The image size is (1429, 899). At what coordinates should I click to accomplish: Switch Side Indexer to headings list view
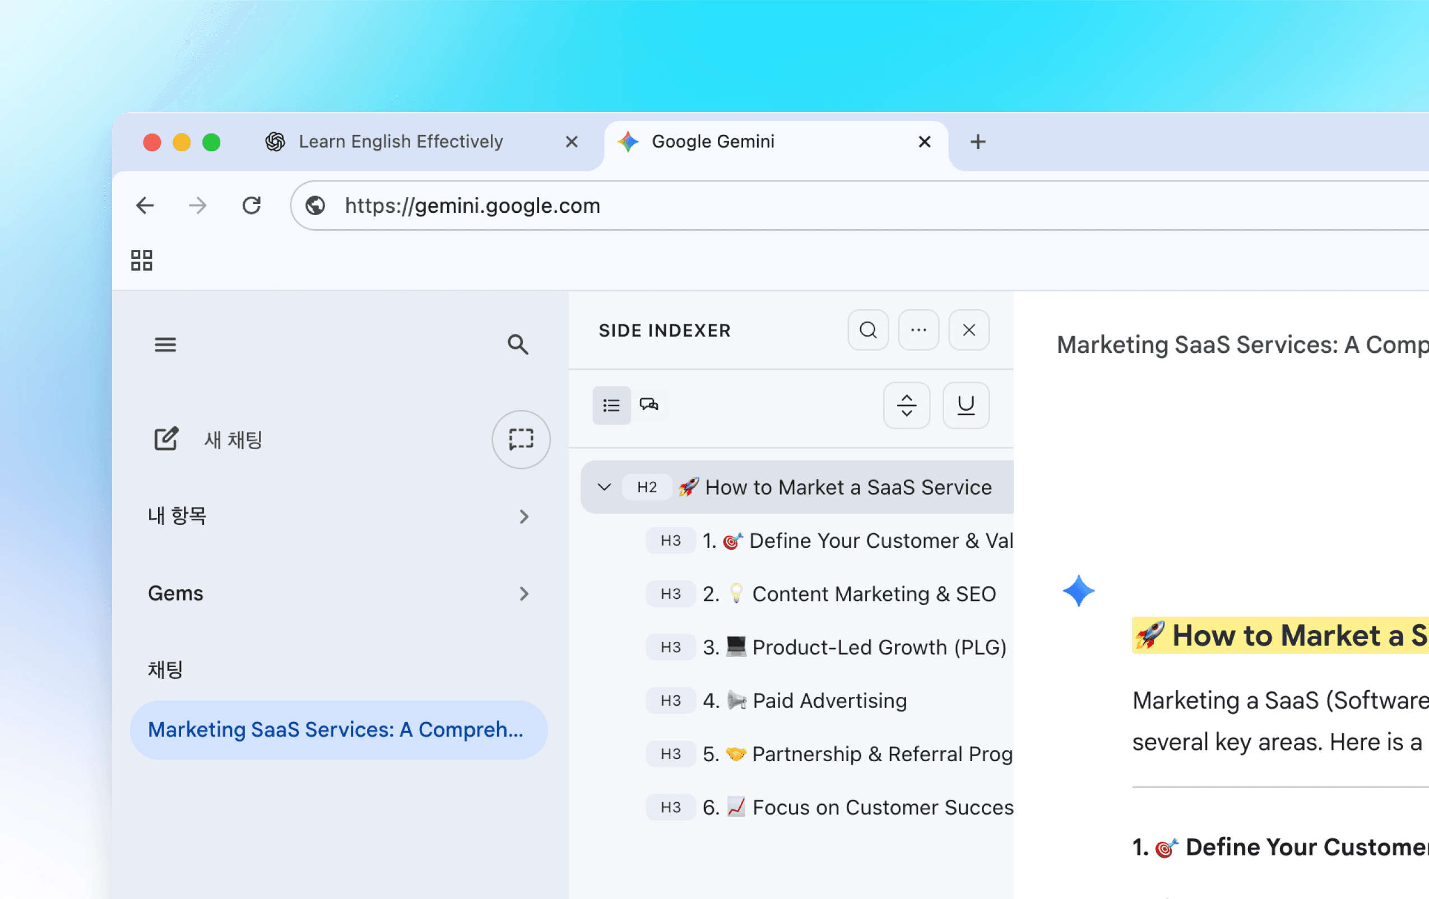pyautogui.click(x=611, y=406)
